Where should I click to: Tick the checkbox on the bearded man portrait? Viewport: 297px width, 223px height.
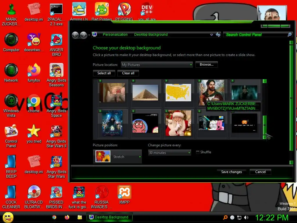[x=199, y=81]
